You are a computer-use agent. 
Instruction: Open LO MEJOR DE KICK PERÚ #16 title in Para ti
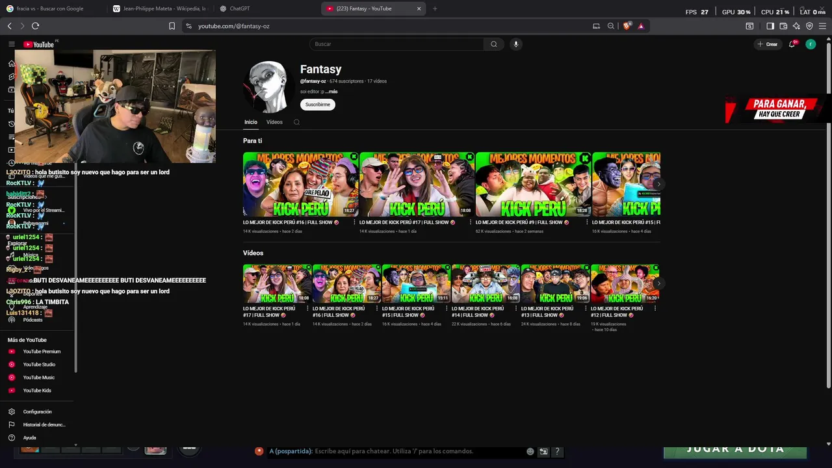[x=291, y=222]
